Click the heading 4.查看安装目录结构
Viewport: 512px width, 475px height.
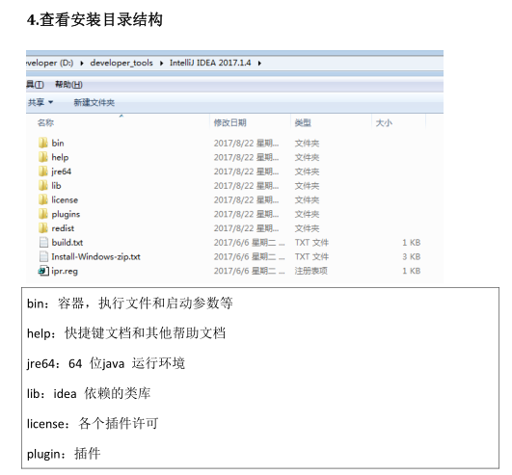point(94,19)
